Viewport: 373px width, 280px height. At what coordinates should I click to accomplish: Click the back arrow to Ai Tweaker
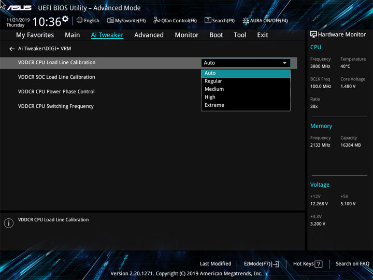(x=12, y=49)
